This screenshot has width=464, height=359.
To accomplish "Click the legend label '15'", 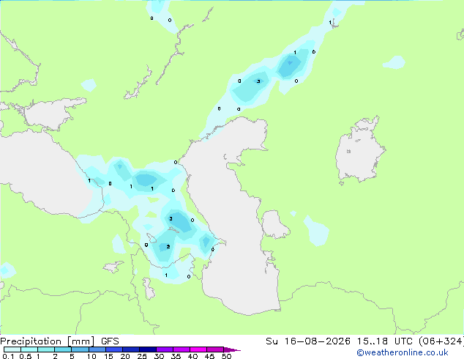I will (x=108, y=356).
